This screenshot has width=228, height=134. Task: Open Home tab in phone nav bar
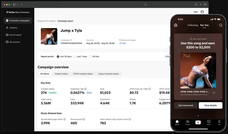pyautogui.click(x=177, y=122)
